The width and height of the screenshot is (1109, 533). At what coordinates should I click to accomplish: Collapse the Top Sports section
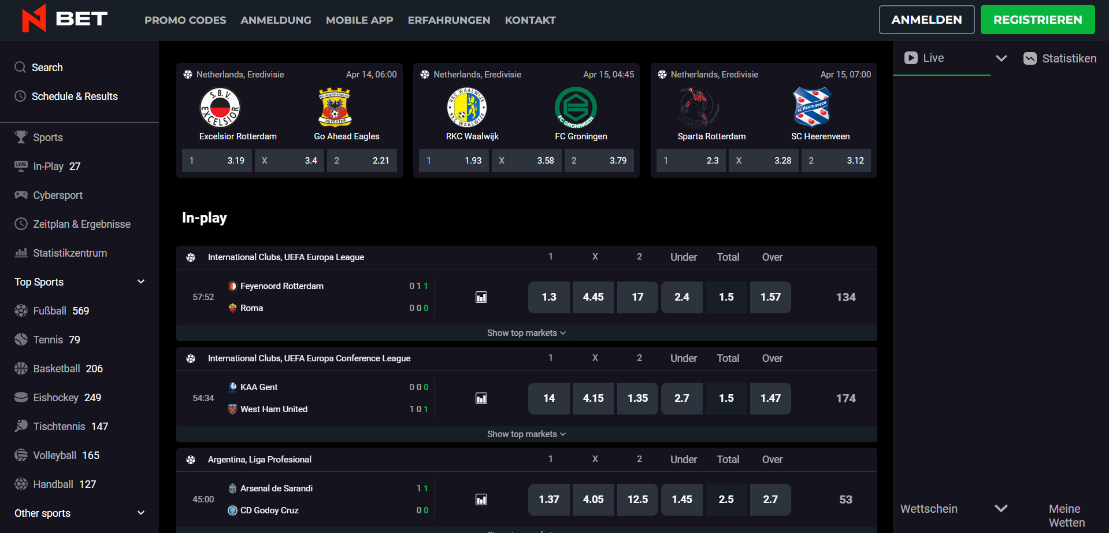pyautogui.click(x=141, y=282)
